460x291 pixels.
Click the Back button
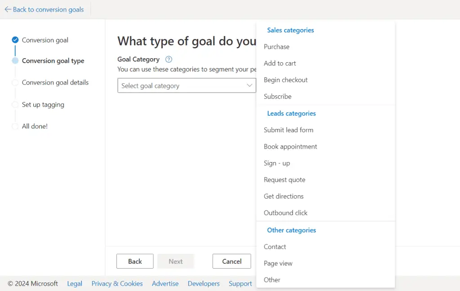(x=135, y=261)
